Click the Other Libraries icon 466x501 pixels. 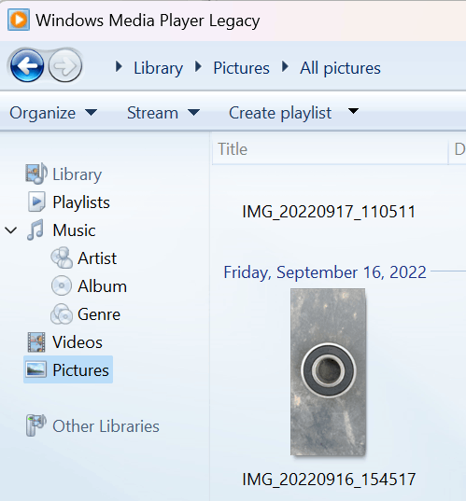[35, 425]
